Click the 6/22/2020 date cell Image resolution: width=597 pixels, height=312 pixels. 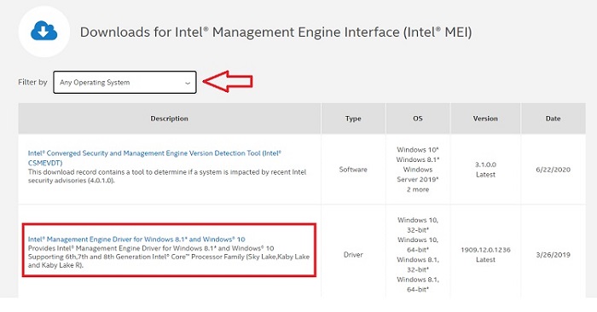553,170
